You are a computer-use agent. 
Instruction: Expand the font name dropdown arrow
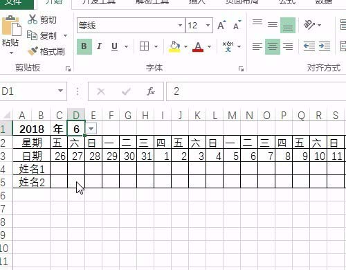(x=181, y=26)
